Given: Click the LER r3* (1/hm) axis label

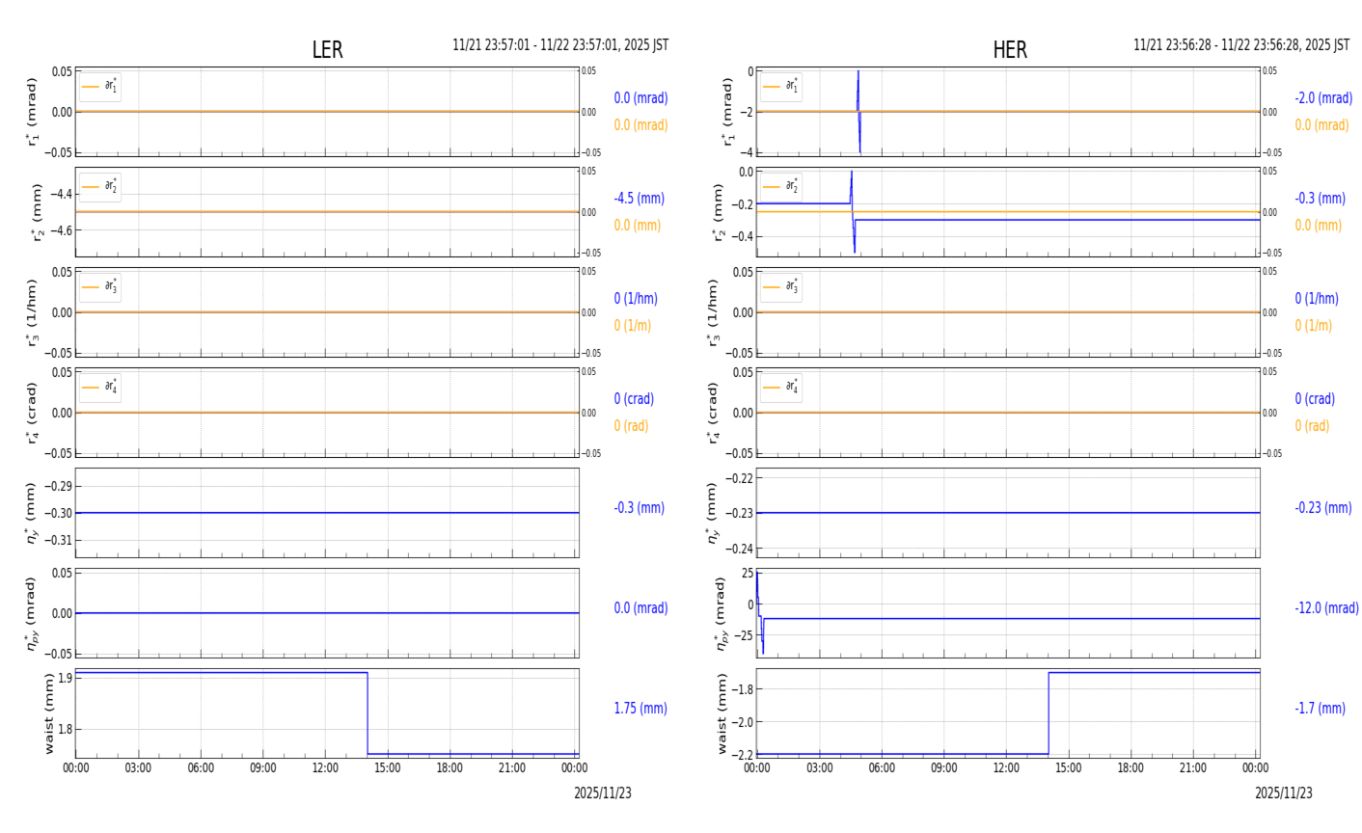Looking at the screenshot, I should (34, 312).
